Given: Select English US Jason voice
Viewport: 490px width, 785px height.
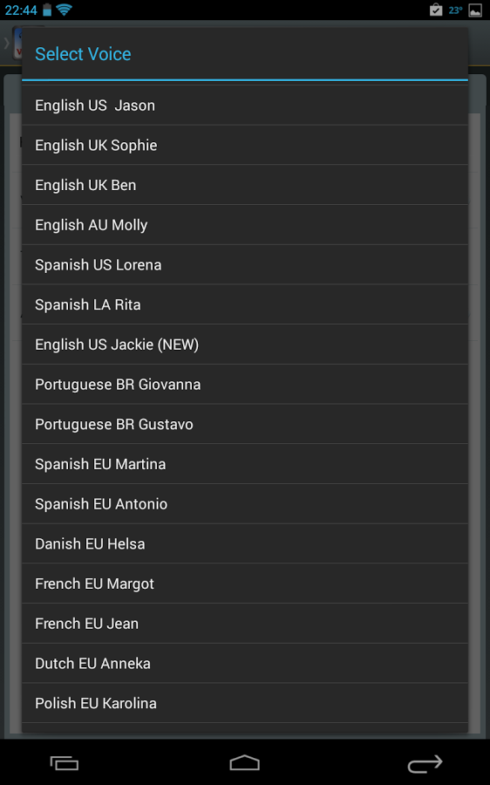Looking at the screenshot, I should [245, 106].
